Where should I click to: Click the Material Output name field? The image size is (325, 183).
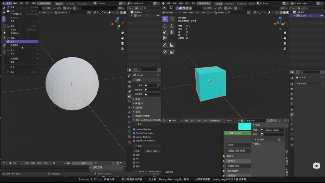click(x=272, y=130)
